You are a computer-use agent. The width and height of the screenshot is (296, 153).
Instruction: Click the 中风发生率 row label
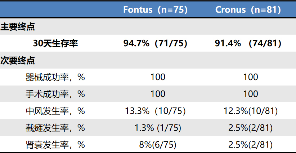click(x=55, y=111)
